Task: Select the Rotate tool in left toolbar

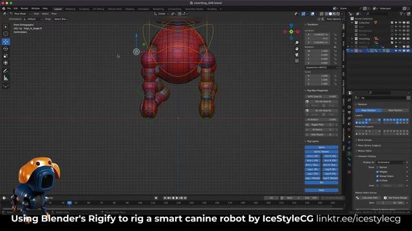Action: click(x=6, y=49)
